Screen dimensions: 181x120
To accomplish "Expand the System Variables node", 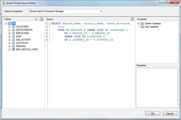I will tap(138, 24).
